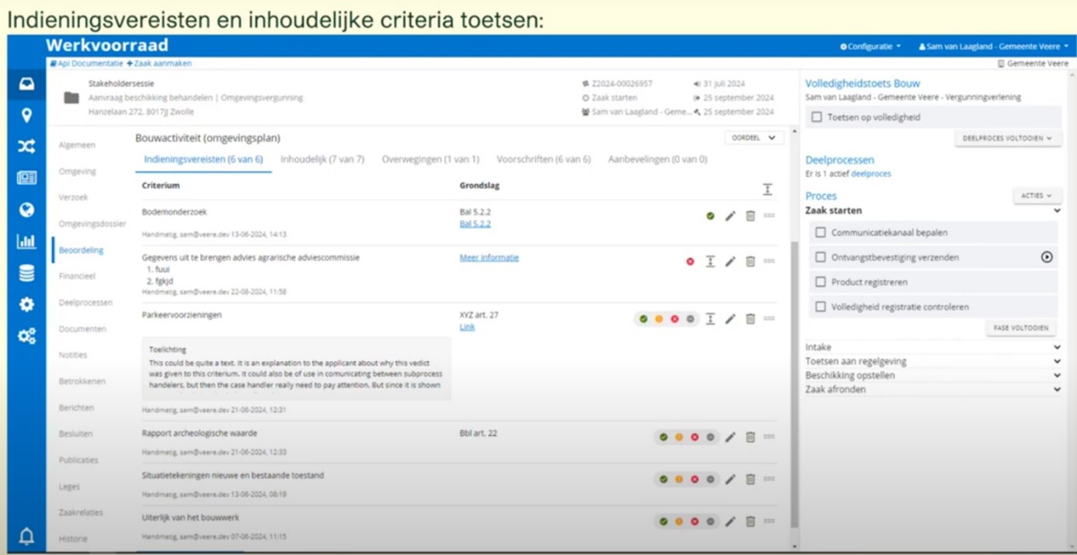Open the Oordeel dropdown
1077x555 pixels.
(753, 138)
